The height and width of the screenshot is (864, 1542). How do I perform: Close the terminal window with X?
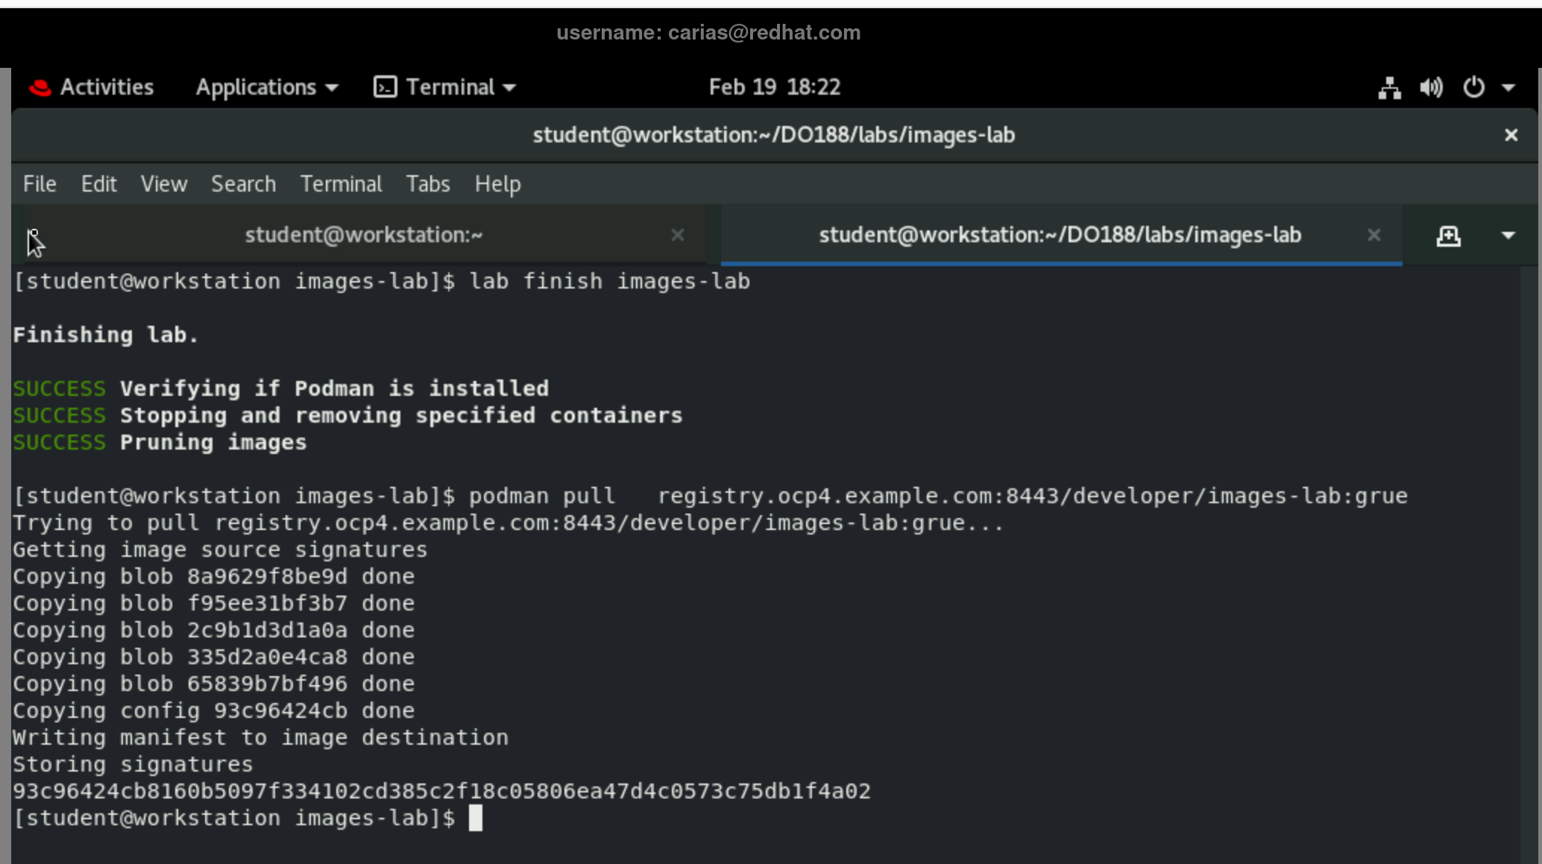[1511, 135]
